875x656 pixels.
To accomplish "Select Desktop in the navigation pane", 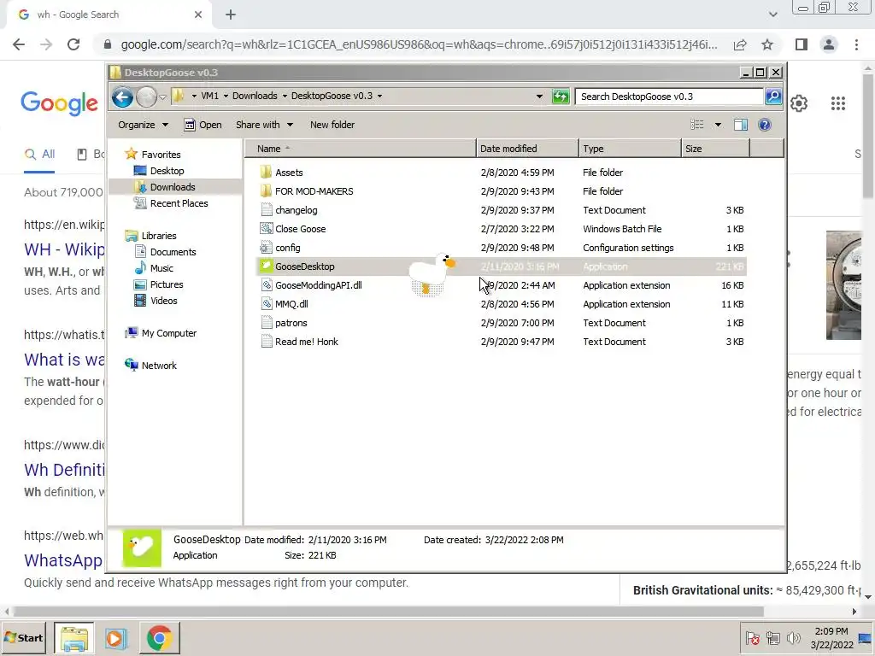I will click(x=167, y=171).
